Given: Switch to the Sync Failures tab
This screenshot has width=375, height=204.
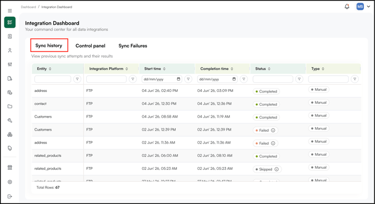Looking at the screenshot, I should (133, 46).
